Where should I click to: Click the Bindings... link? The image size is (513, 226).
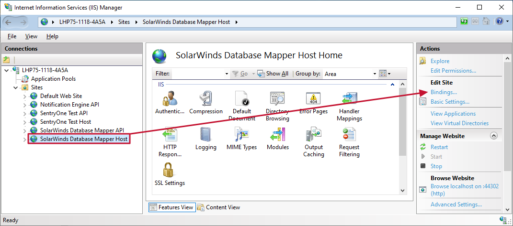[x=444, y=92]
